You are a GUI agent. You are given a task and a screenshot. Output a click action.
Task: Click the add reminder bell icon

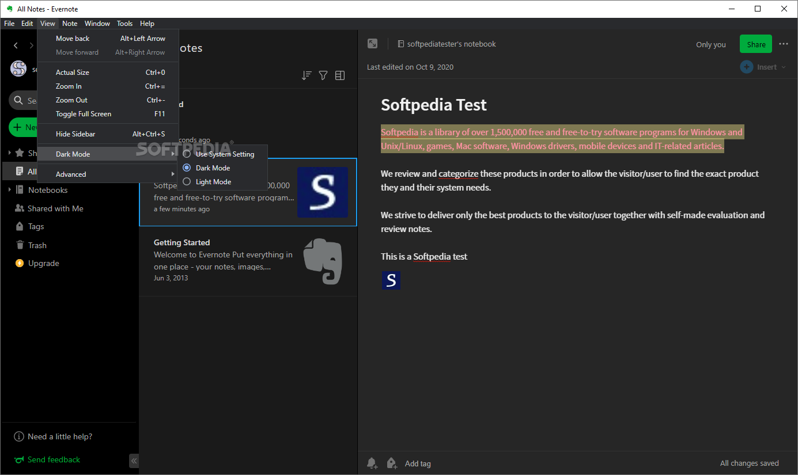(373, 463)
